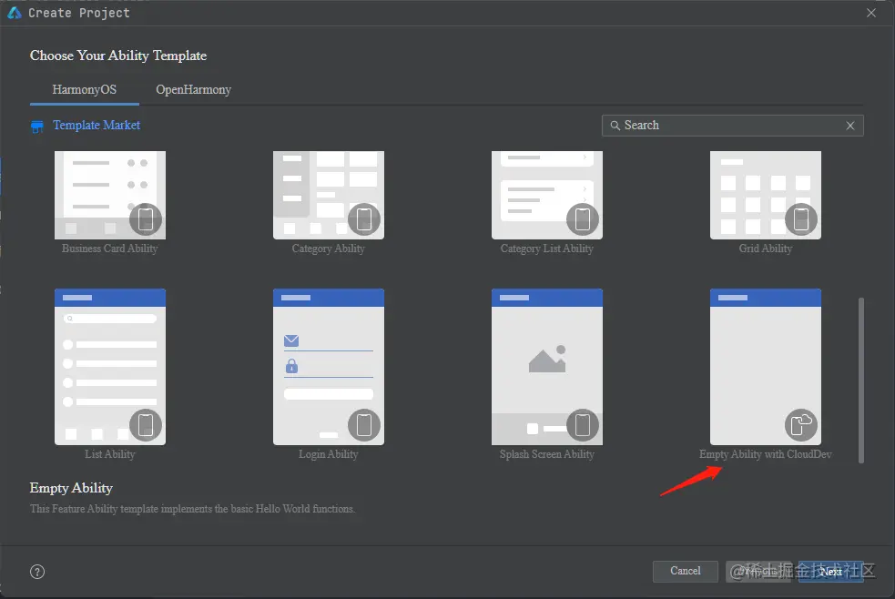
Task: Click the Category Ability label
Action: pos(328,249)
